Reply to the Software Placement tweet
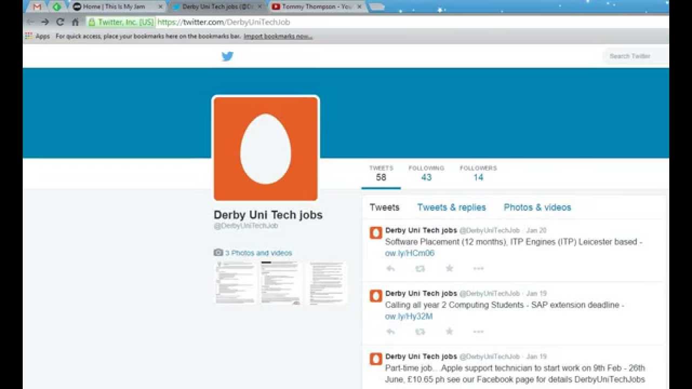Viewport: 692px width, 389px height. coord(390,269)
